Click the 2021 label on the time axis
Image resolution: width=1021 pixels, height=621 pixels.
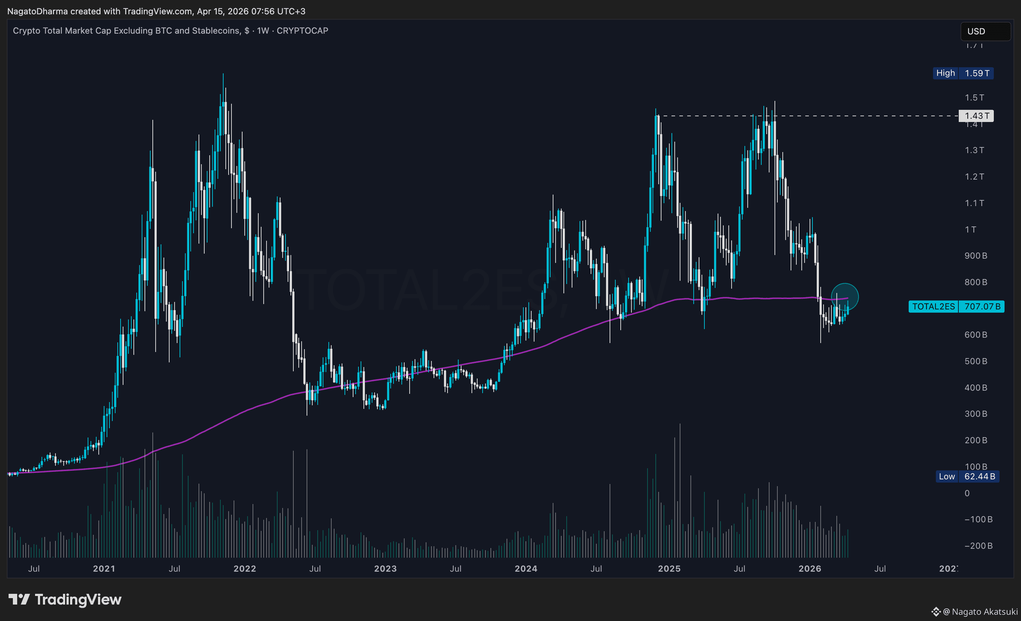click(104, 569)
